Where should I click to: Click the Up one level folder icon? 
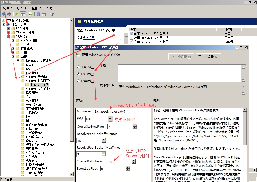click(17, 14)
